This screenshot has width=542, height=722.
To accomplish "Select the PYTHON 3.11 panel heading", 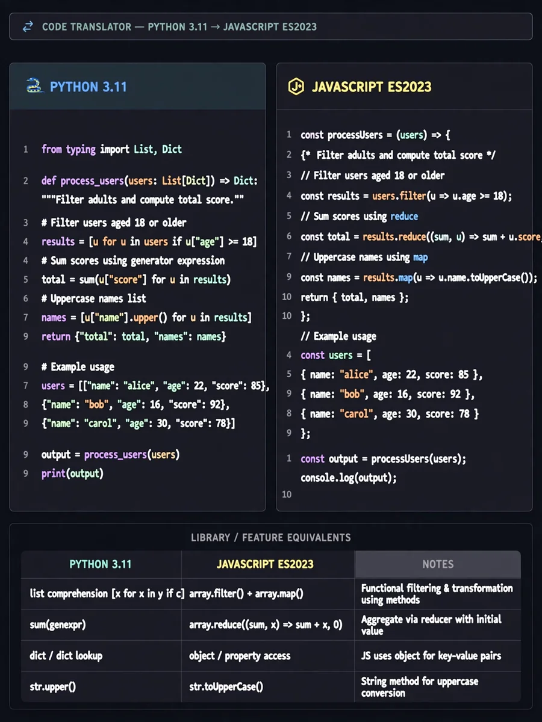I will [x=89, y=87].
